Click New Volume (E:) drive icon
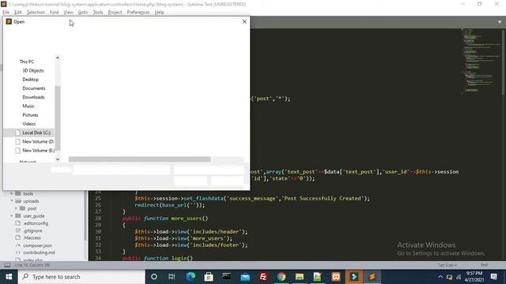Viewport: 506px width, 284px height. 17,151
